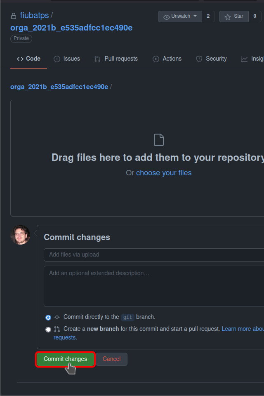The height and width of the screenshot is (396, 264).
Task: Select Create a new branch radio option
Action: (x=48, y=330)
